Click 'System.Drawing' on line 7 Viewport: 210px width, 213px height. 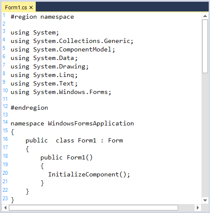(59, 67)
